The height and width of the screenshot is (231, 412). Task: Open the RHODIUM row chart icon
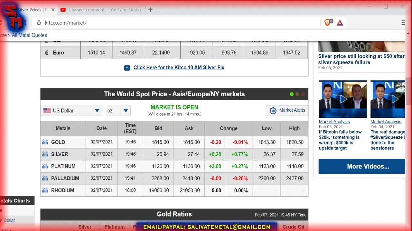tap(45, 190)
